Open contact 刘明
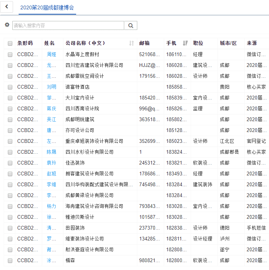Image resolution: width=269 pixels, height=270 pixels. (x=51, y=87)
